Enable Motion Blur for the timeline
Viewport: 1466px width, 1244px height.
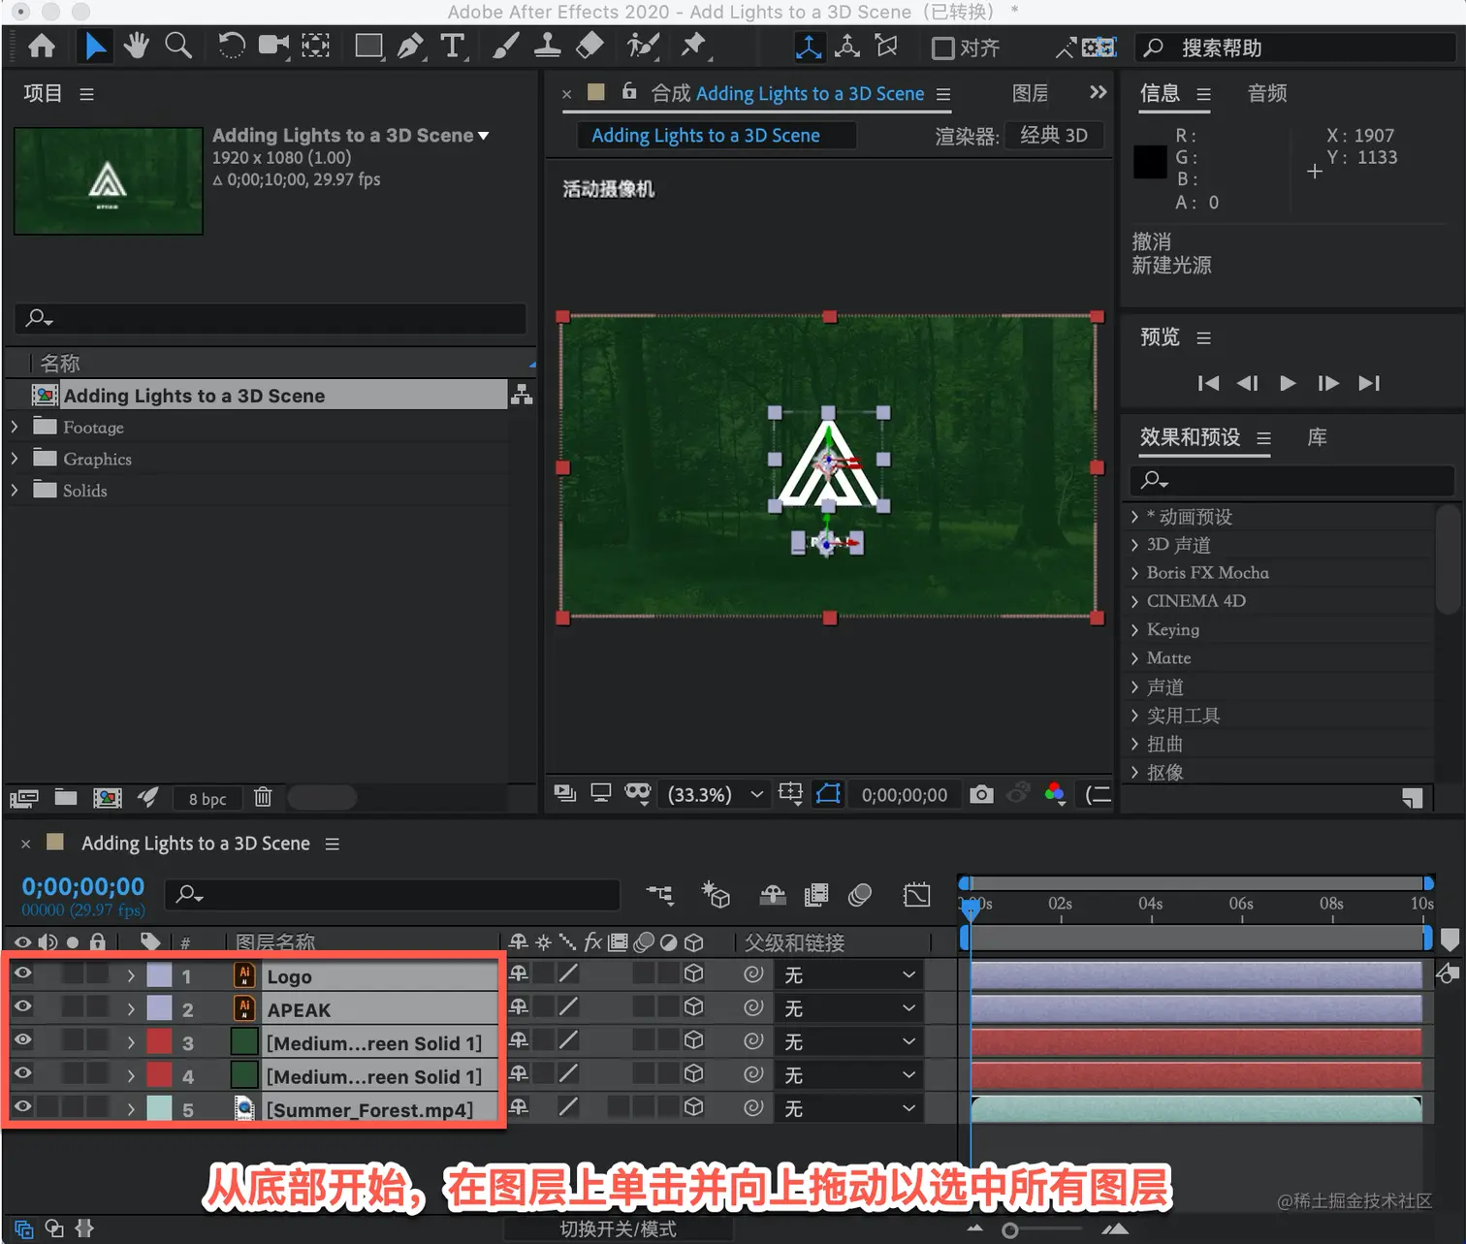point(859,895)
